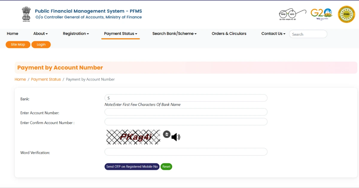Click the bank name note text

pos(142,105)
